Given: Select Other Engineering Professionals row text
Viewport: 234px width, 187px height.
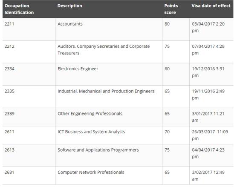Looking at the screenshot, I should tap(90, 114).
